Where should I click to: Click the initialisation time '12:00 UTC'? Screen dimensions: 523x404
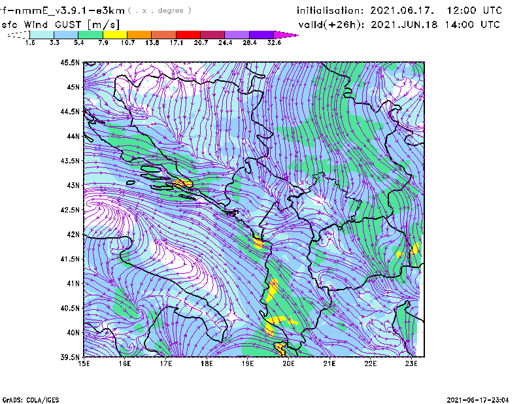coord(475,10)
